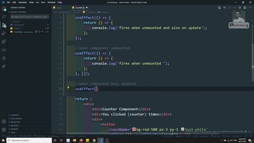Open the Terminal menu
Screen dimensions: 254x143
(51, 2)
